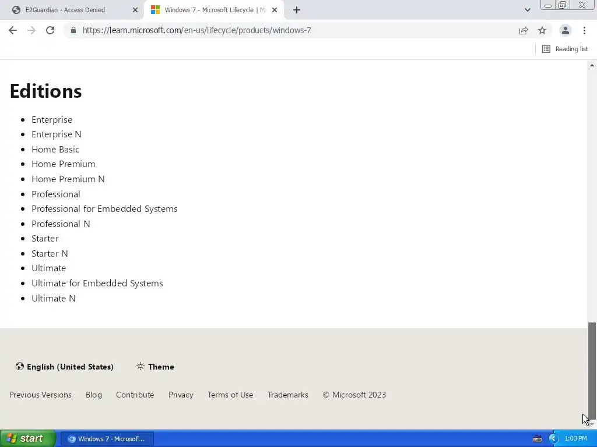Click the Editions heading
The width and height of the screenshot is (597, 447).
(45, 91)
